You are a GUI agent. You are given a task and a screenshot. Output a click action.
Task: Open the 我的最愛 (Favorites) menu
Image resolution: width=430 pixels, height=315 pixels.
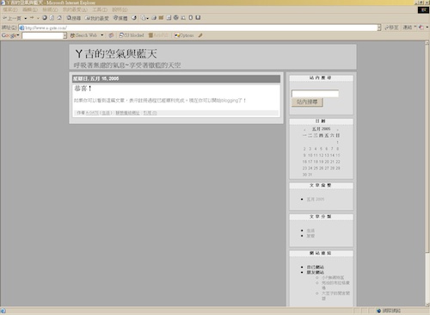click(x=75, y=9)
